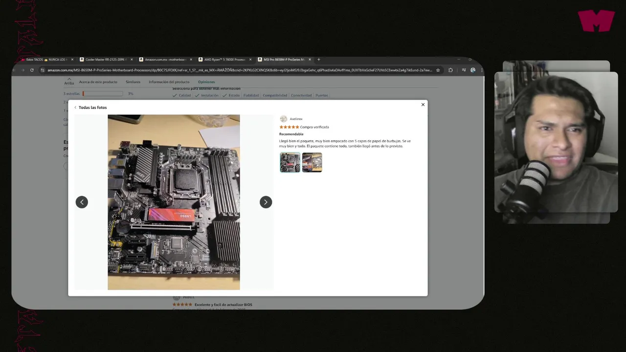Click the 'Recomendable' review title

click(x=291, y=134)
